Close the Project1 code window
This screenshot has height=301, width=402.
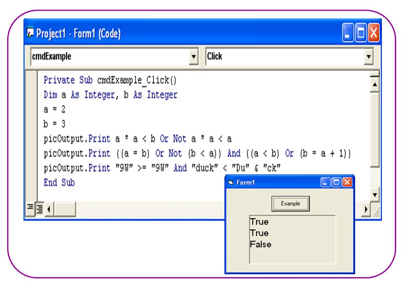[374, 33]
